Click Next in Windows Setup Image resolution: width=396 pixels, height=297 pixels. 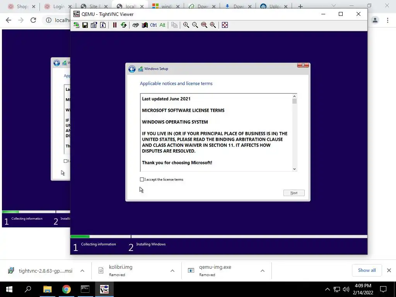(x=294, y=193)
